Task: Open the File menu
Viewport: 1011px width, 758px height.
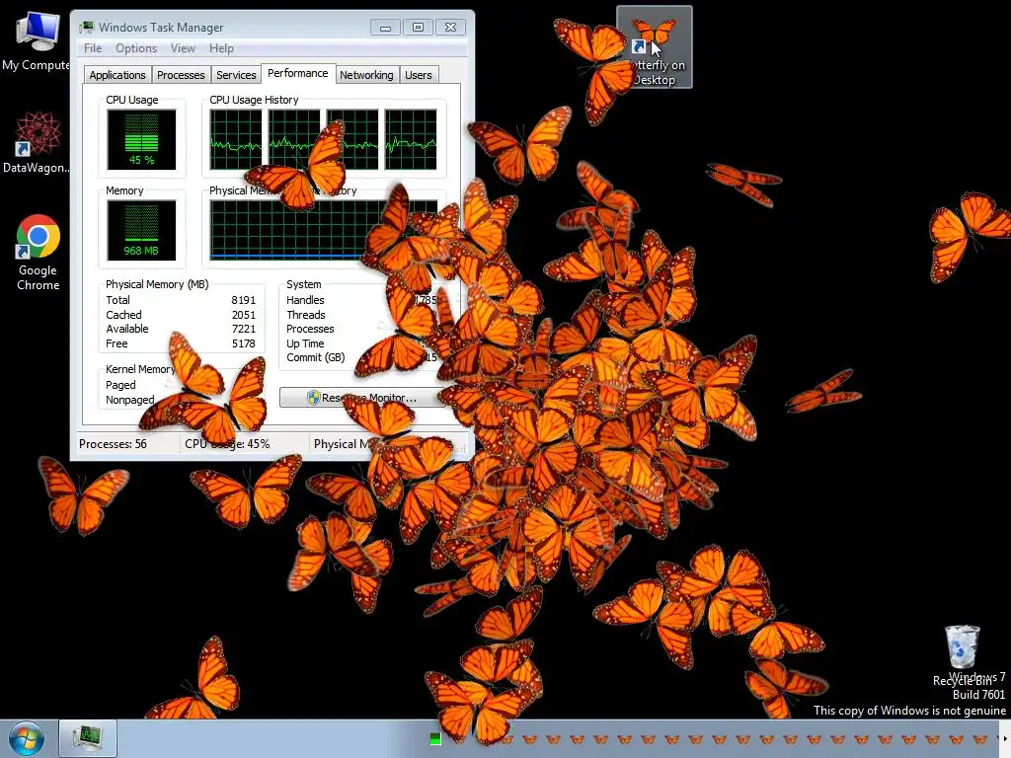Action: [x=93, y=48]
